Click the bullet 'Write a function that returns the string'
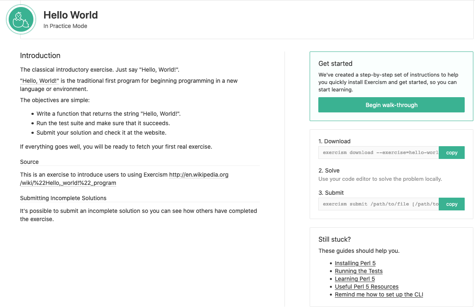475x308 pixels. 108,114
